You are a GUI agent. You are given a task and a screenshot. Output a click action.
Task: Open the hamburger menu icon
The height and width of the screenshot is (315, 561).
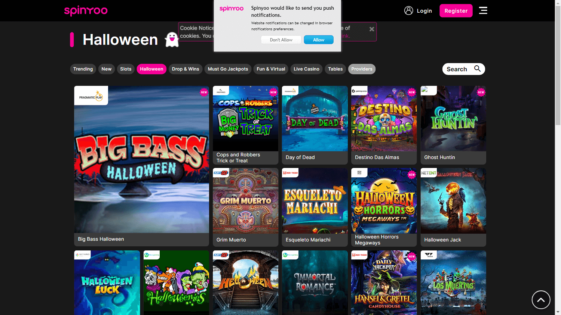tap(483, 10)
